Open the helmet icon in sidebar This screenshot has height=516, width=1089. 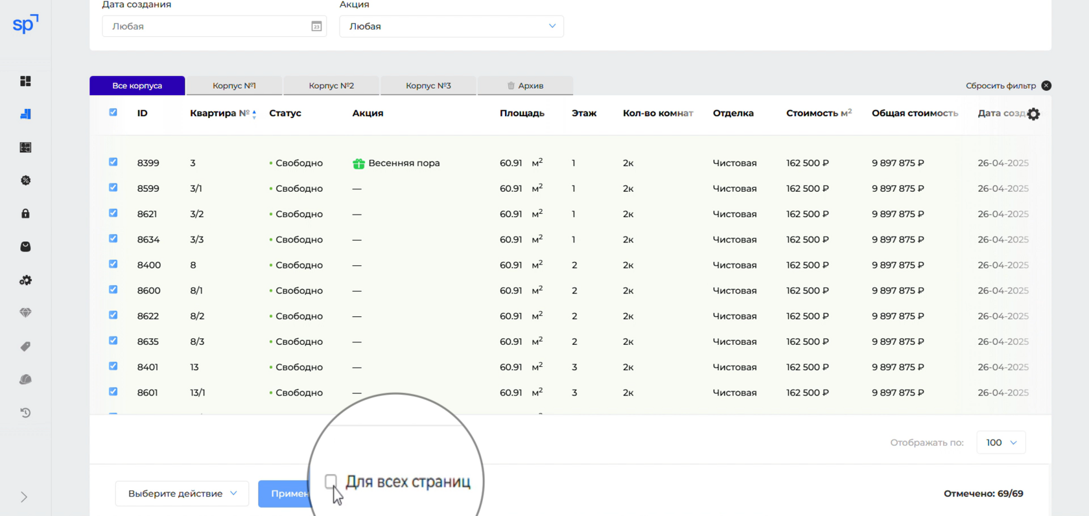coord(25,379)
